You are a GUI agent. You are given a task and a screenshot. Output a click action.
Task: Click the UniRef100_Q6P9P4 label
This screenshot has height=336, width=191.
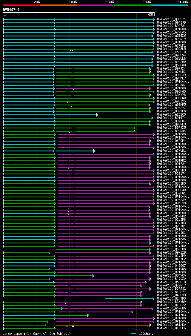171,141
